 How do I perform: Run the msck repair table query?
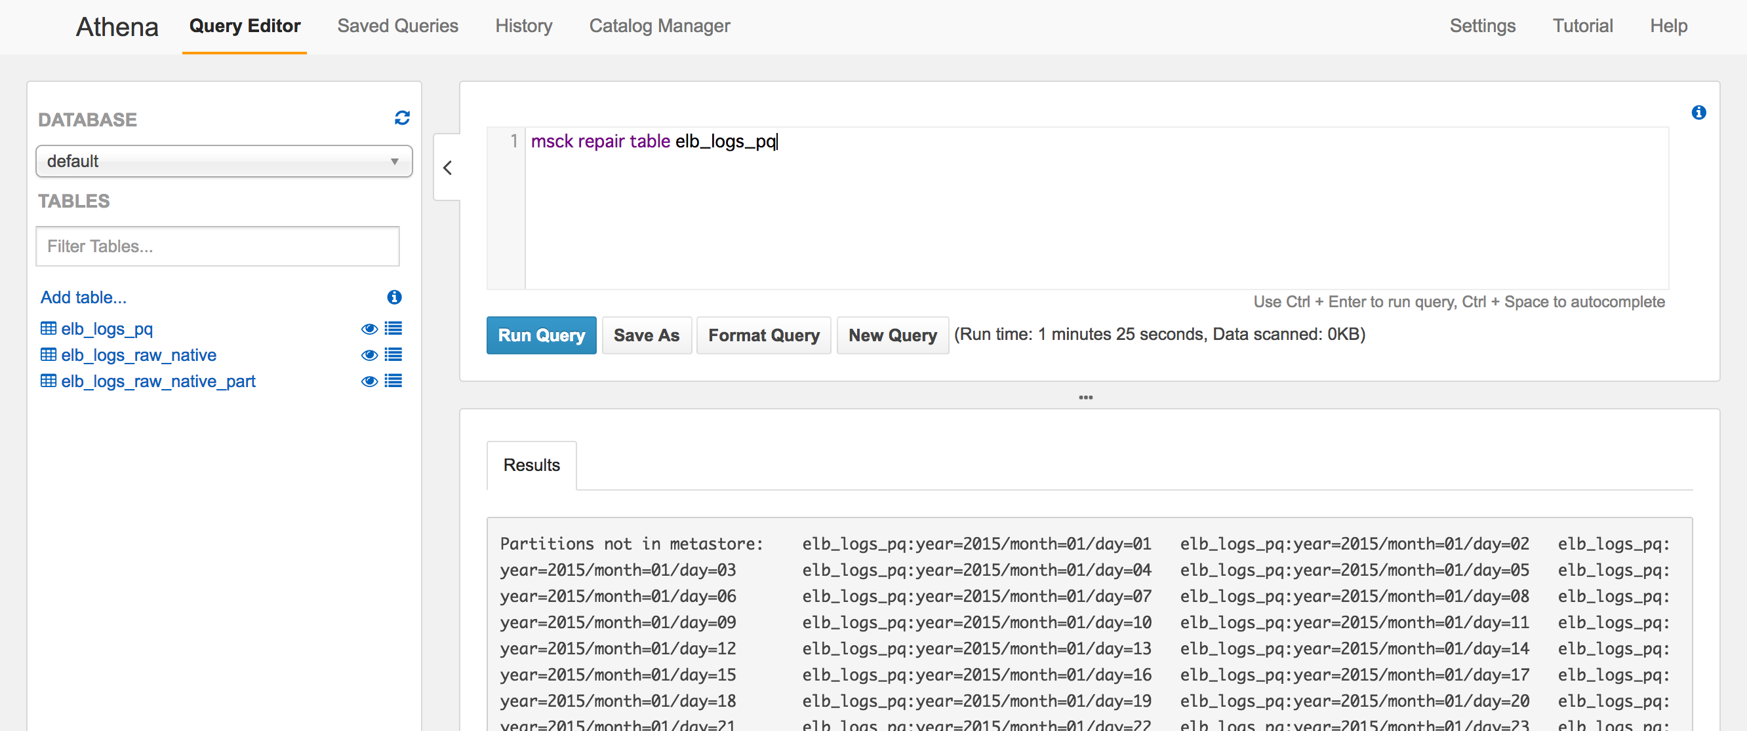coord(540,335)
